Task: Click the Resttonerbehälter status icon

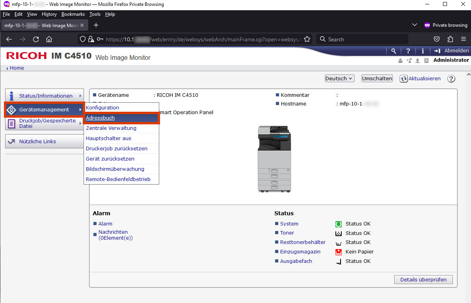Action: 339,243
